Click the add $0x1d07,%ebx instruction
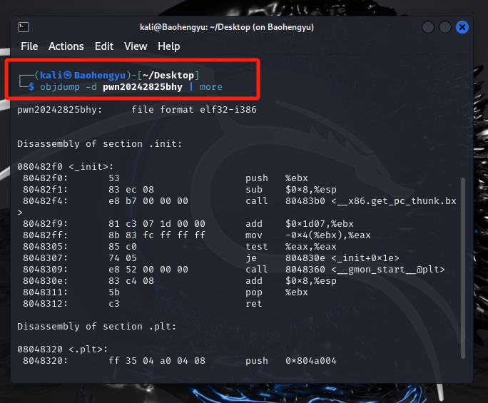 tap(300, 224)
